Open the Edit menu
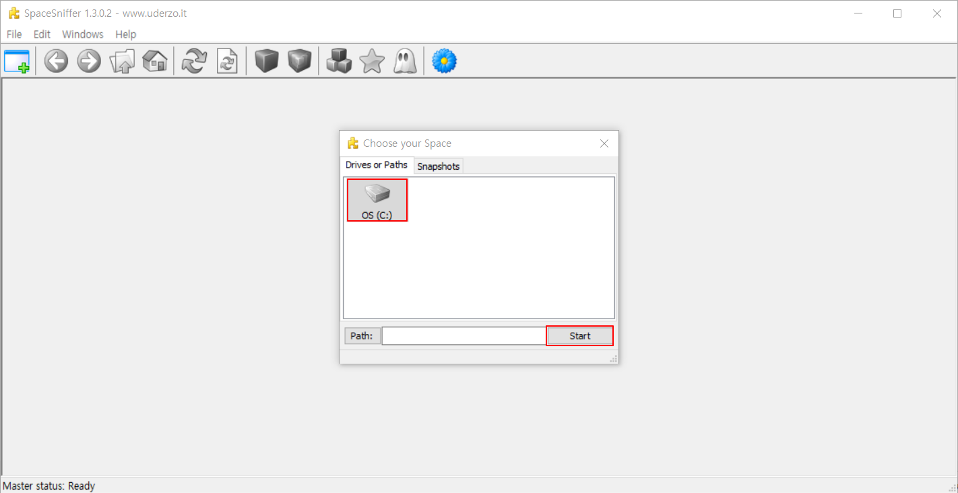 tap(42, 34)
